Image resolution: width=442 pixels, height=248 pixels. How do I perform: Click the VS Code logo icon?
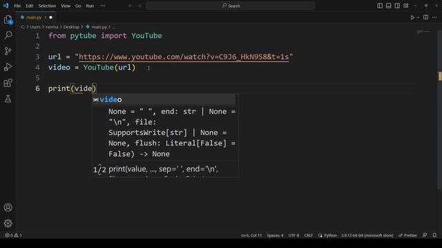pyautogui.click(x=6, y=6)
